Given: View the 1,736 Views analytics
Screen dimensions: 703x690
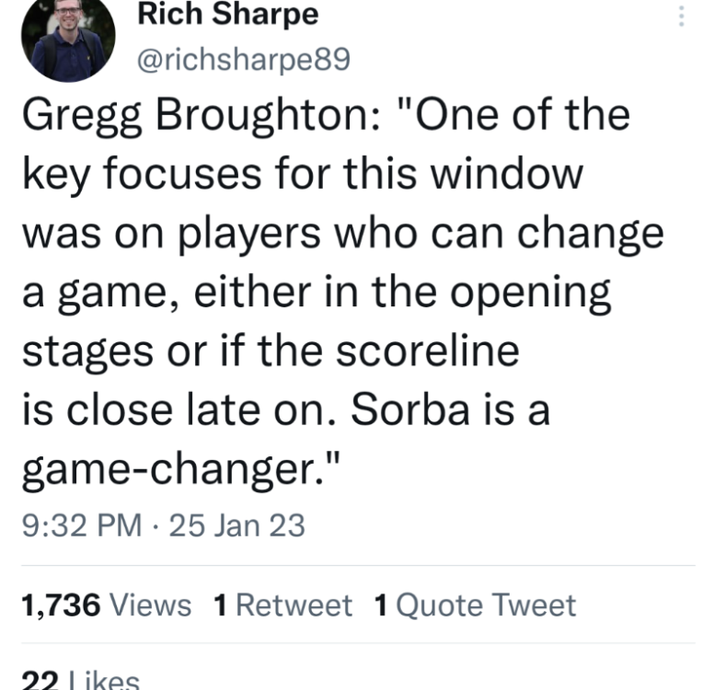Looking at the screenshot, I should click(x=106, y=605).
